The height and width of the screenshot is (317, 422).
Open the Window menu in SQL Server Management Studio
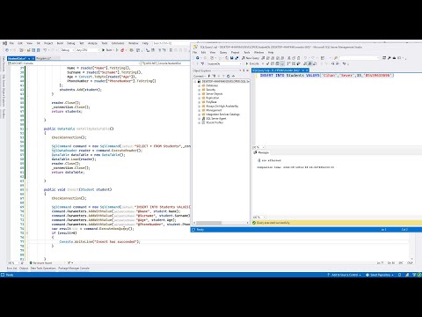(x=258, y=53)
